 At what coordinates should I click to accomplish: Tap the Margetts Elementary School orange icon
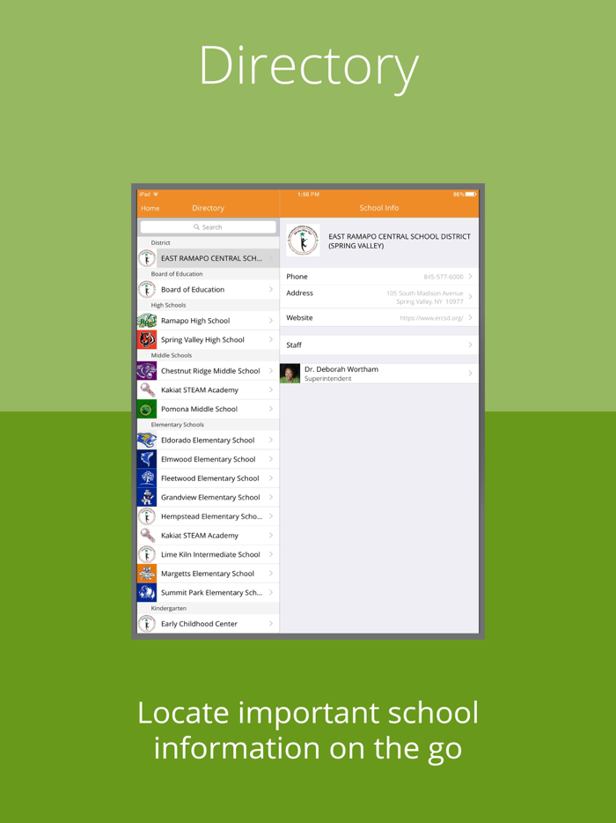pyautogui.click(x=147, y=574)
